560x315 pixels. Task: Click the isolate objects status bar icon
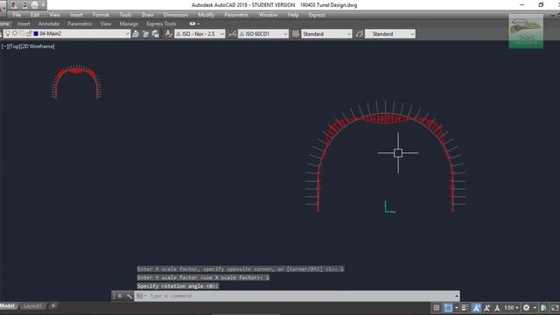543,307
